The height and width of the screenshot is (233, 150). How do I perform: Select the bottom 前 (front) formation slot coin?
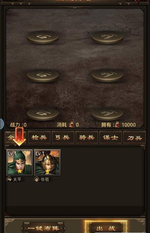pos(107,114)
